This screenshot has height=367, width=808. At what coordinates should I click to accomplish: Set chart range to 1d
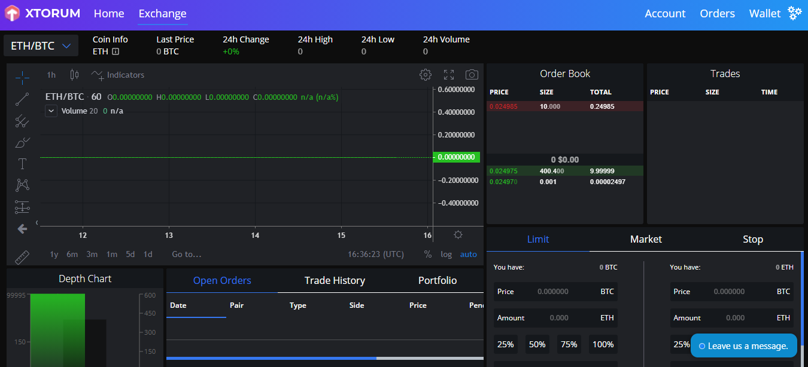pyautogui.click(x=148, y=254)
